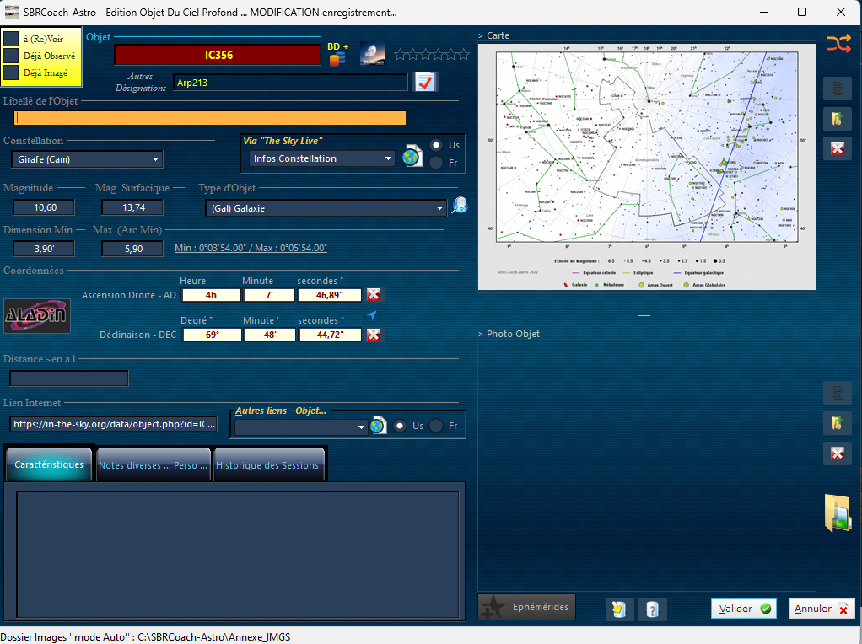Click the Mag. Surfacique 13,74 field
862x644 pixels.
coord(132,207)
